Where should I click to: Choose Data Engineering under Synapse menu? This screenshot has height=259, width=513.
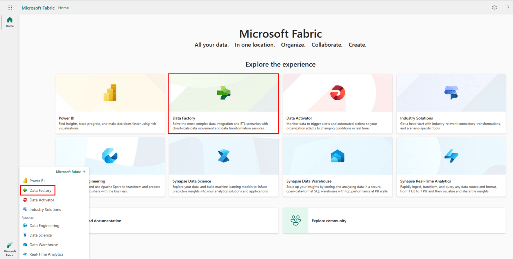44,226
